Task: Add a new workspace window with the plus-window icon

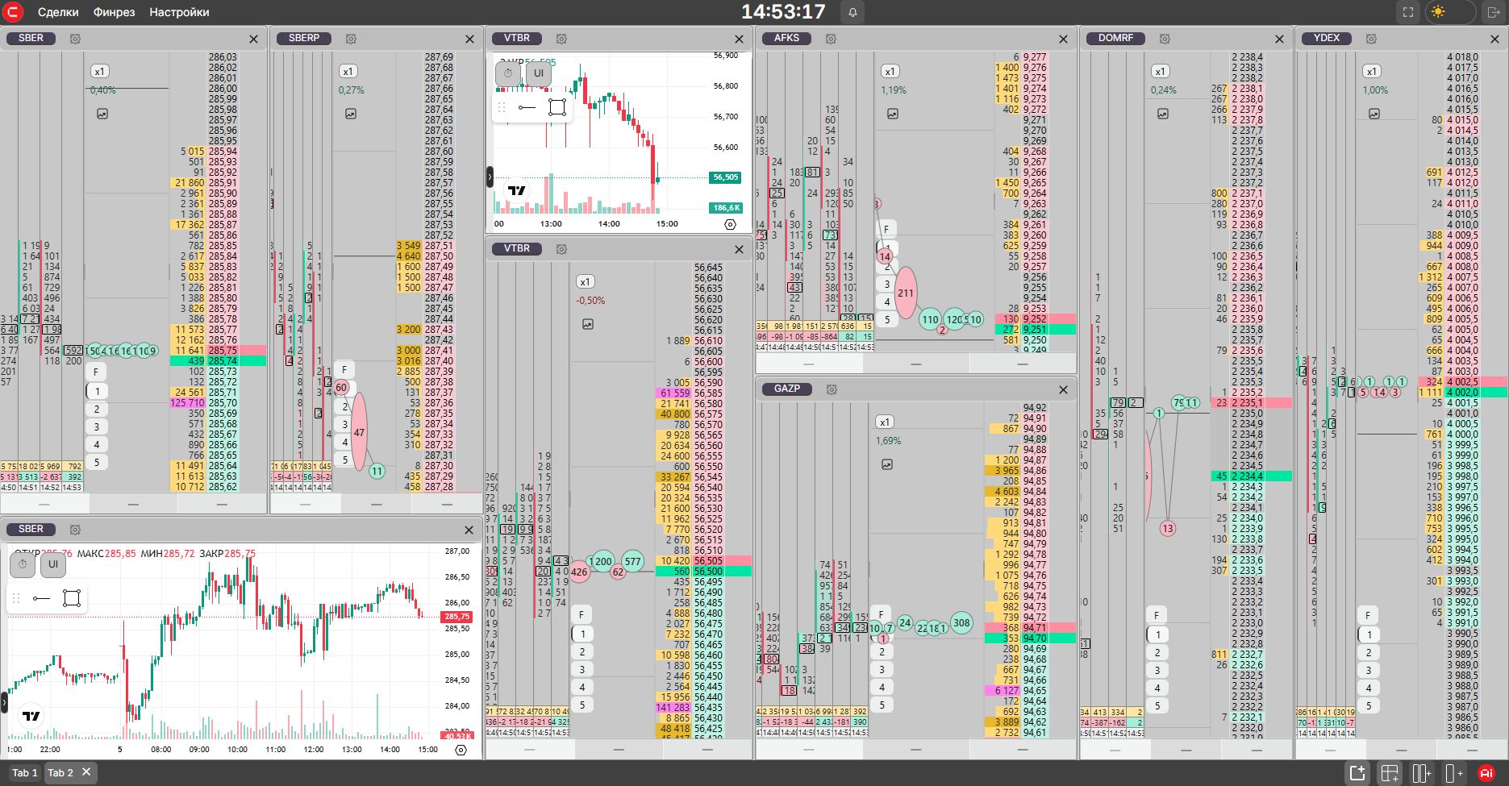Action: [1357, 773]
